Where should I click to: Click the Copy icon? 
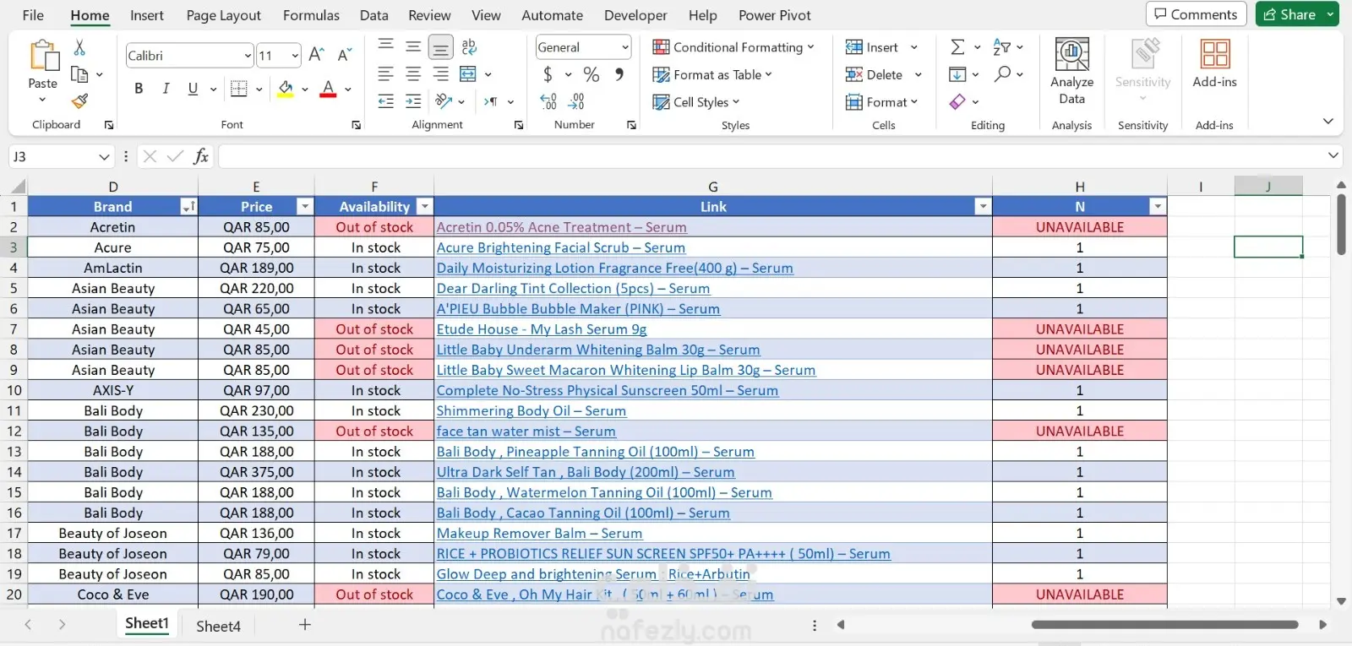tap(79, 74)
